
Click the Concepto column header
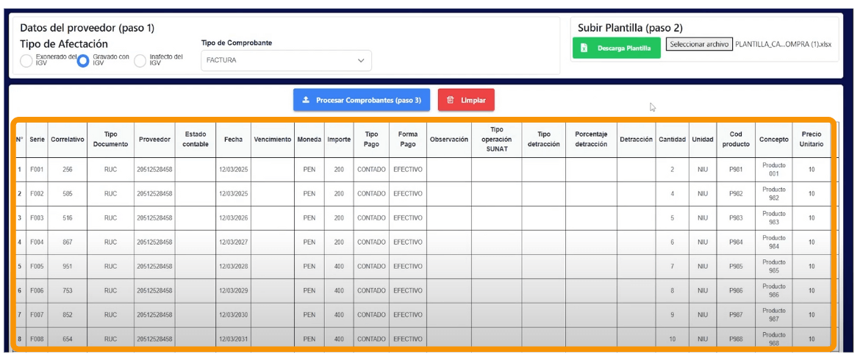point(773,140)
